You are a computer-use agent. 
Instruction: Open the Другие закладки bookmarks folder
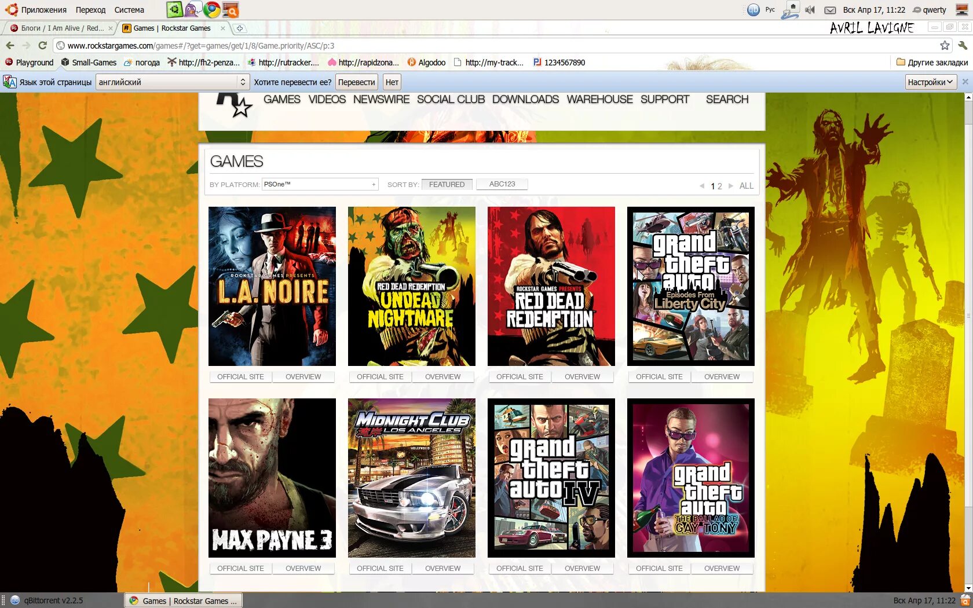click(x=932, y=63)
